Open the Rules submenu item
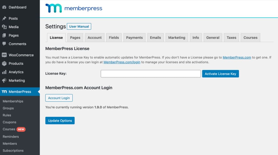Viewport: 278px width, 155px height. [x=7, y=115]
